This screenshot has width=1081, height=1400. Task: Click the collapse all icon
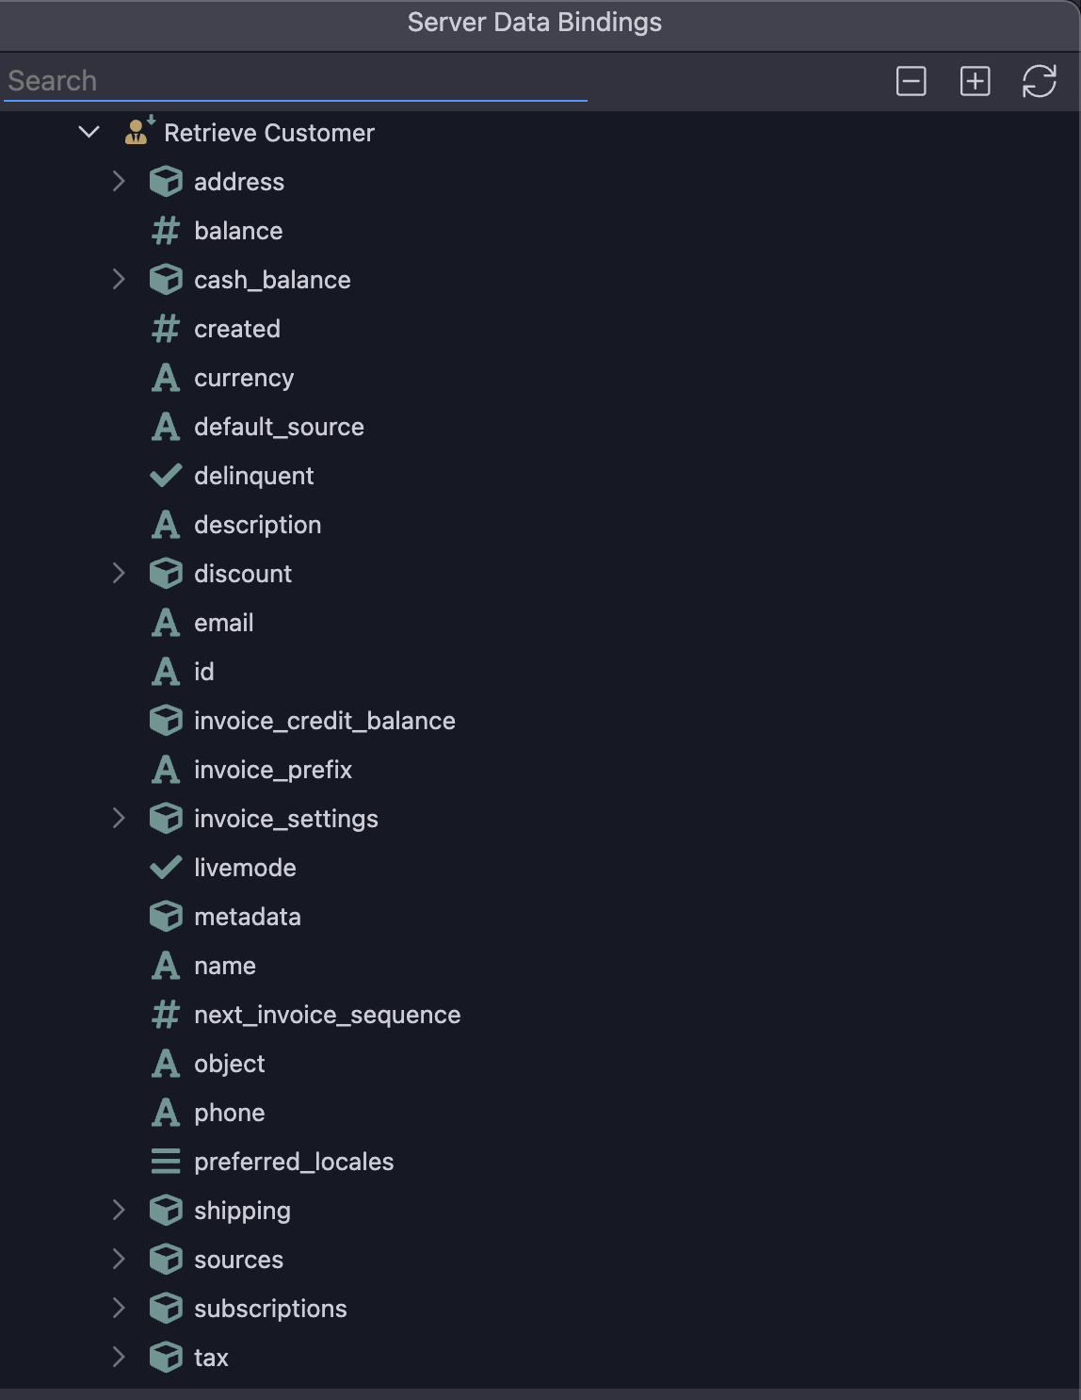click(911, 81)
